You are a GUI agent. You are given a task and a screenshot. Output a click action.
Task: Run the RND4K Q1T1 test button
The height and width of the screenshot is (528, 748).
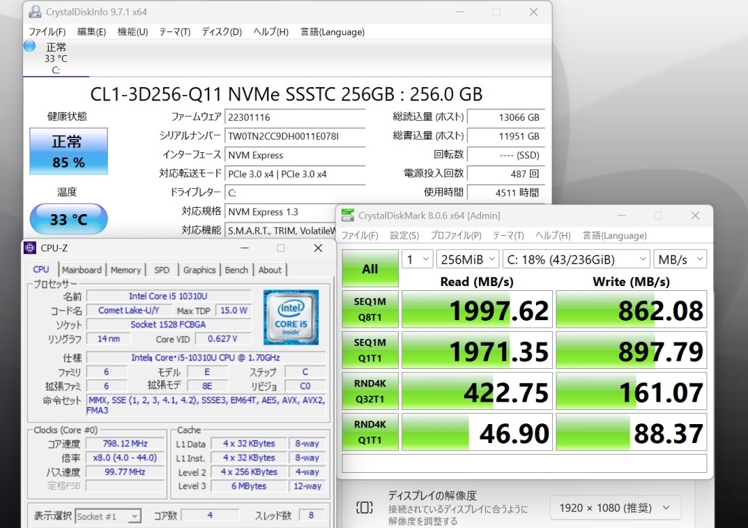[370, 432]
